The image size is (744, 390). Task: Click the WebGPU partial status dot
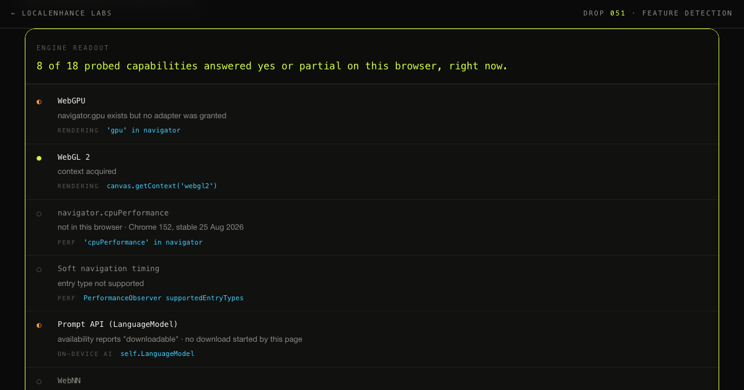[x=39, y=102]
